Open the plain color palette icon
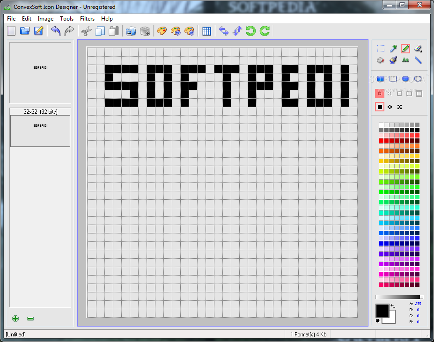 click(x=162, y=31)
